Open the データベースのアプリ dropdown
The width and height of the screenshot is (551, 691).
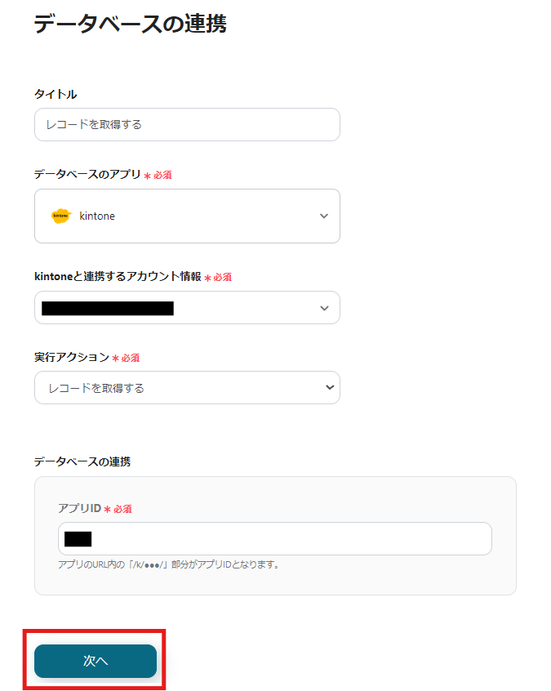click(187, 216)
